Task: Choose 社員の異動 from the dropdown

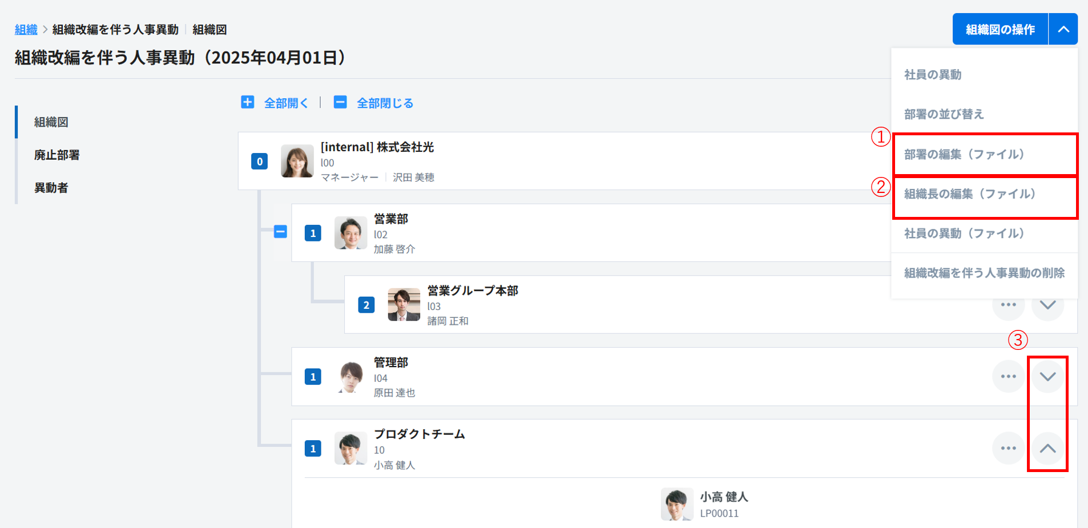Action: click(933, 75)
